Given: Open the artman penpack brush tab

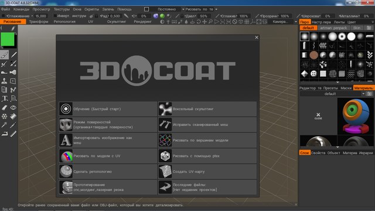Looking at the screenshot, I should click(333, 28).
